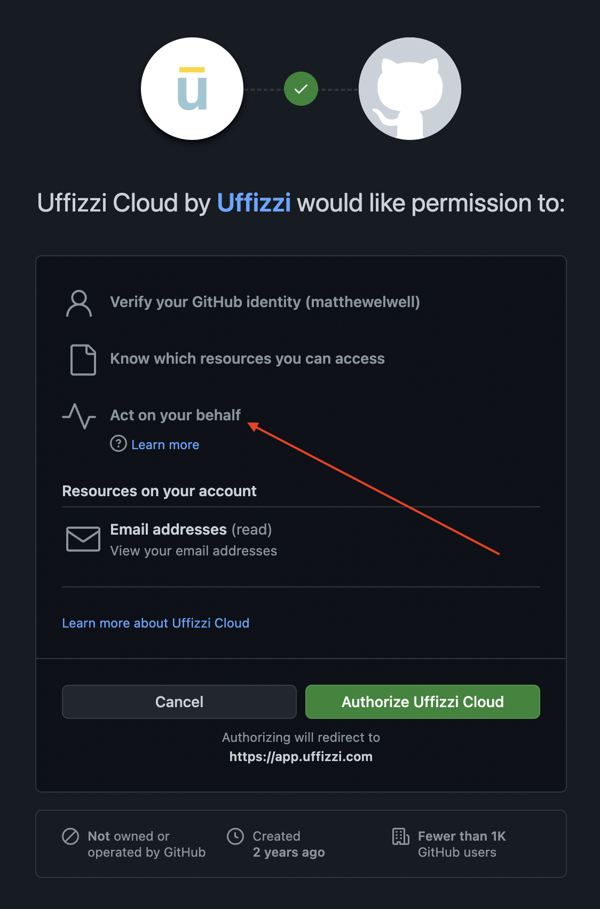Click the clock icon near Created
Screen dimensions: 600x909
235,836
